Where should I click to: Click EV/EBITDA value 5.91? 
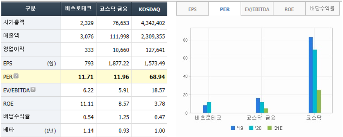[124, 90]
